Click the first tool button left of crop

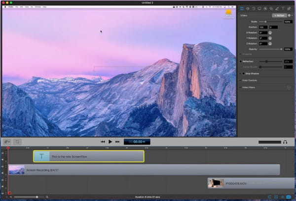pyautogui.click(x=7, y=142)
